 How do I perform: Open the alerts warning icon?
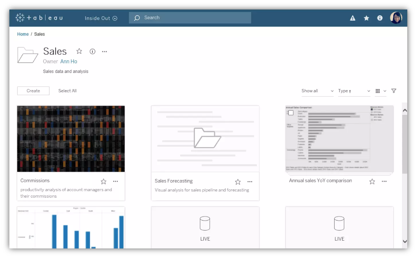pos(353,18)
